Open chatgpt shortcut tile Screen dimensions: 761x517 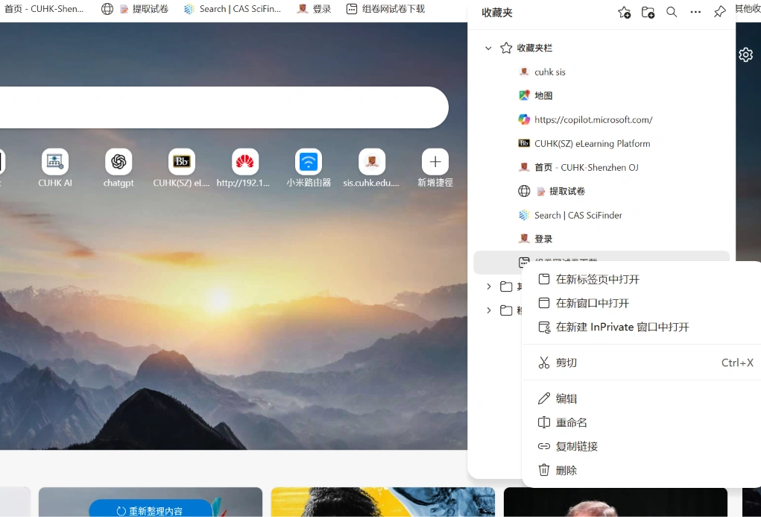point(119,168)
